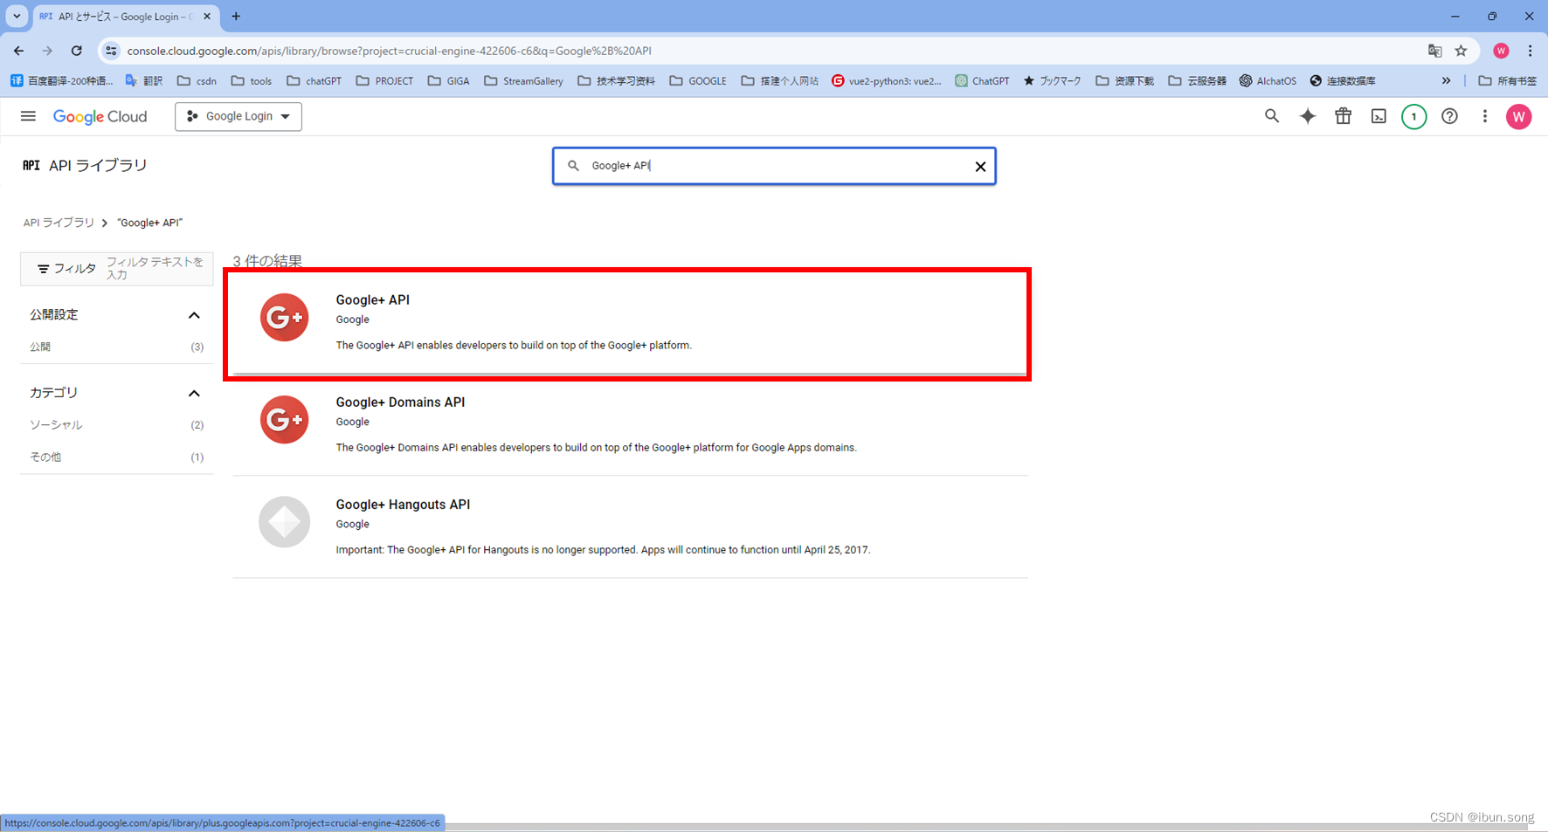Image resolution: width=1548 pixels, height=832 pixels.
Task: Click the toolbar search magnifier icon
Action: (1272, 116)
